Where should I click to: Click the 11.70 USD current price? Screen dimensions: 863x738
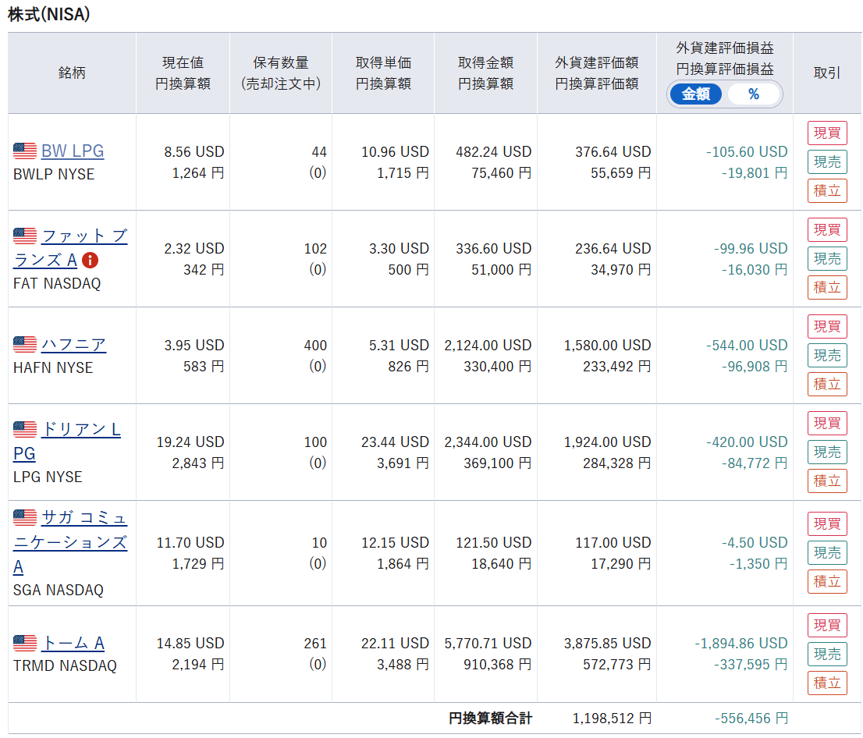(x=190, y=543)
